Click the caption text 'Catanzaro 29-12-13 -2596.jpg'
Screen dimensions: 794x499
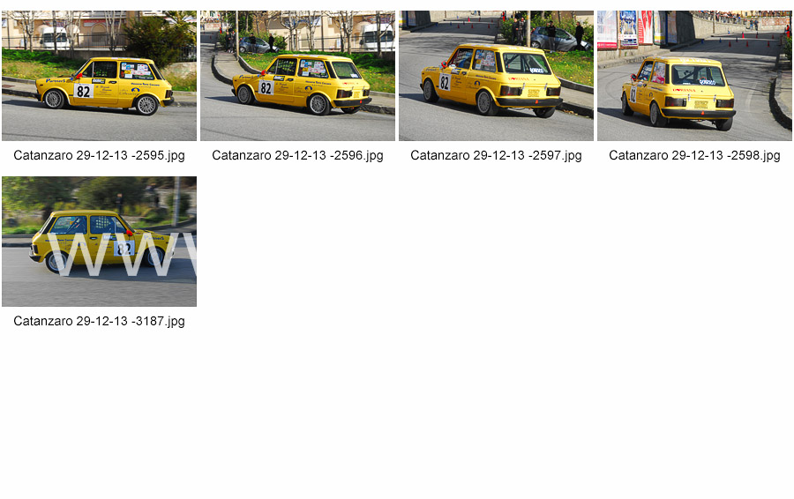coord(297,155)
